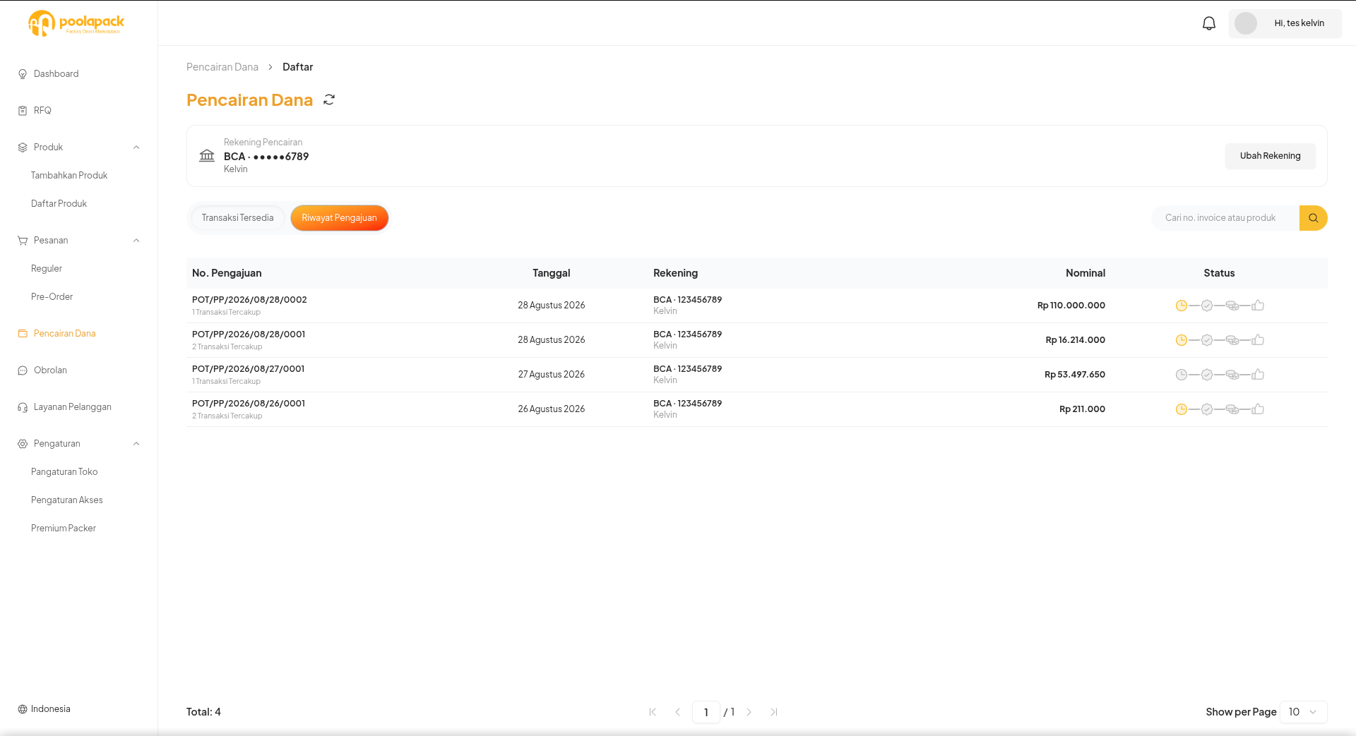Open Pre-Order in sidebar
Screen dimensions: 1356x736
pos(52,297)
